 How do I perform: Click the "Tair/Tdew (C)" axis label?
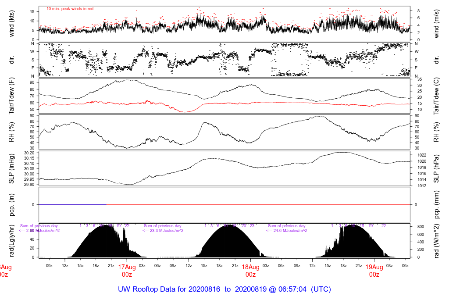click(436, 96)
